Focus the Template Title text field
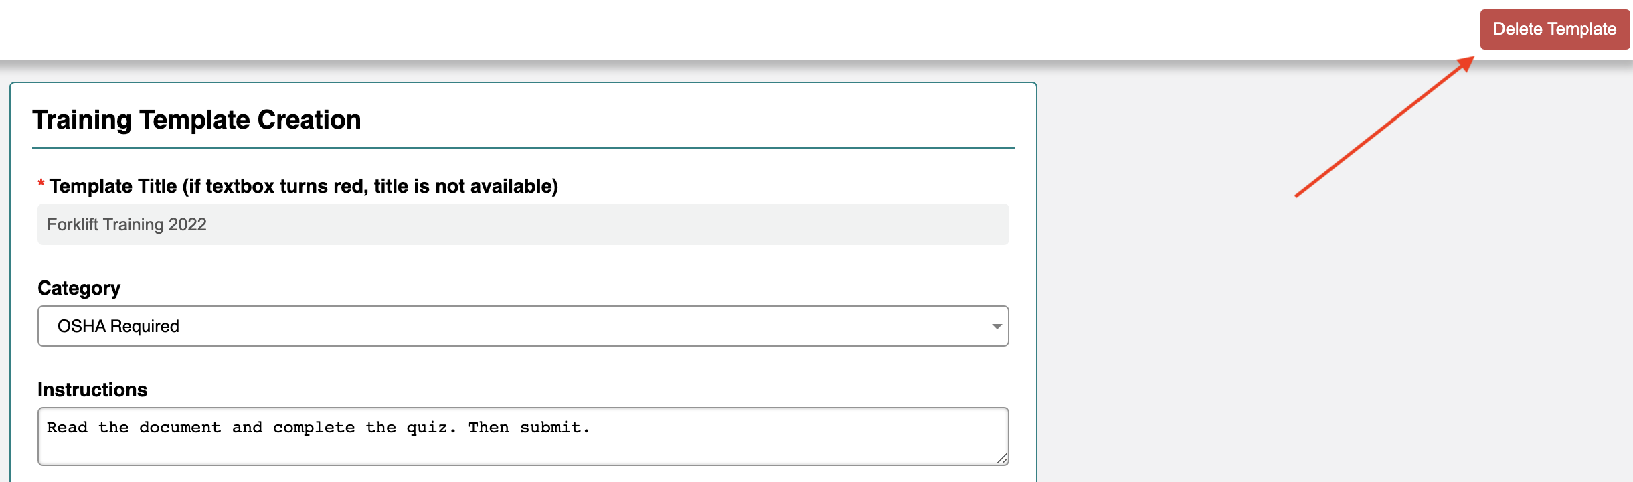This screenshot has width=1633, height=482. 523,224
